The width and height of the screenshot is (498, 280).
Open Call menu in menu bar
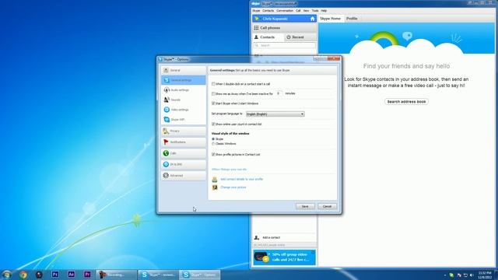click(298, 11)
